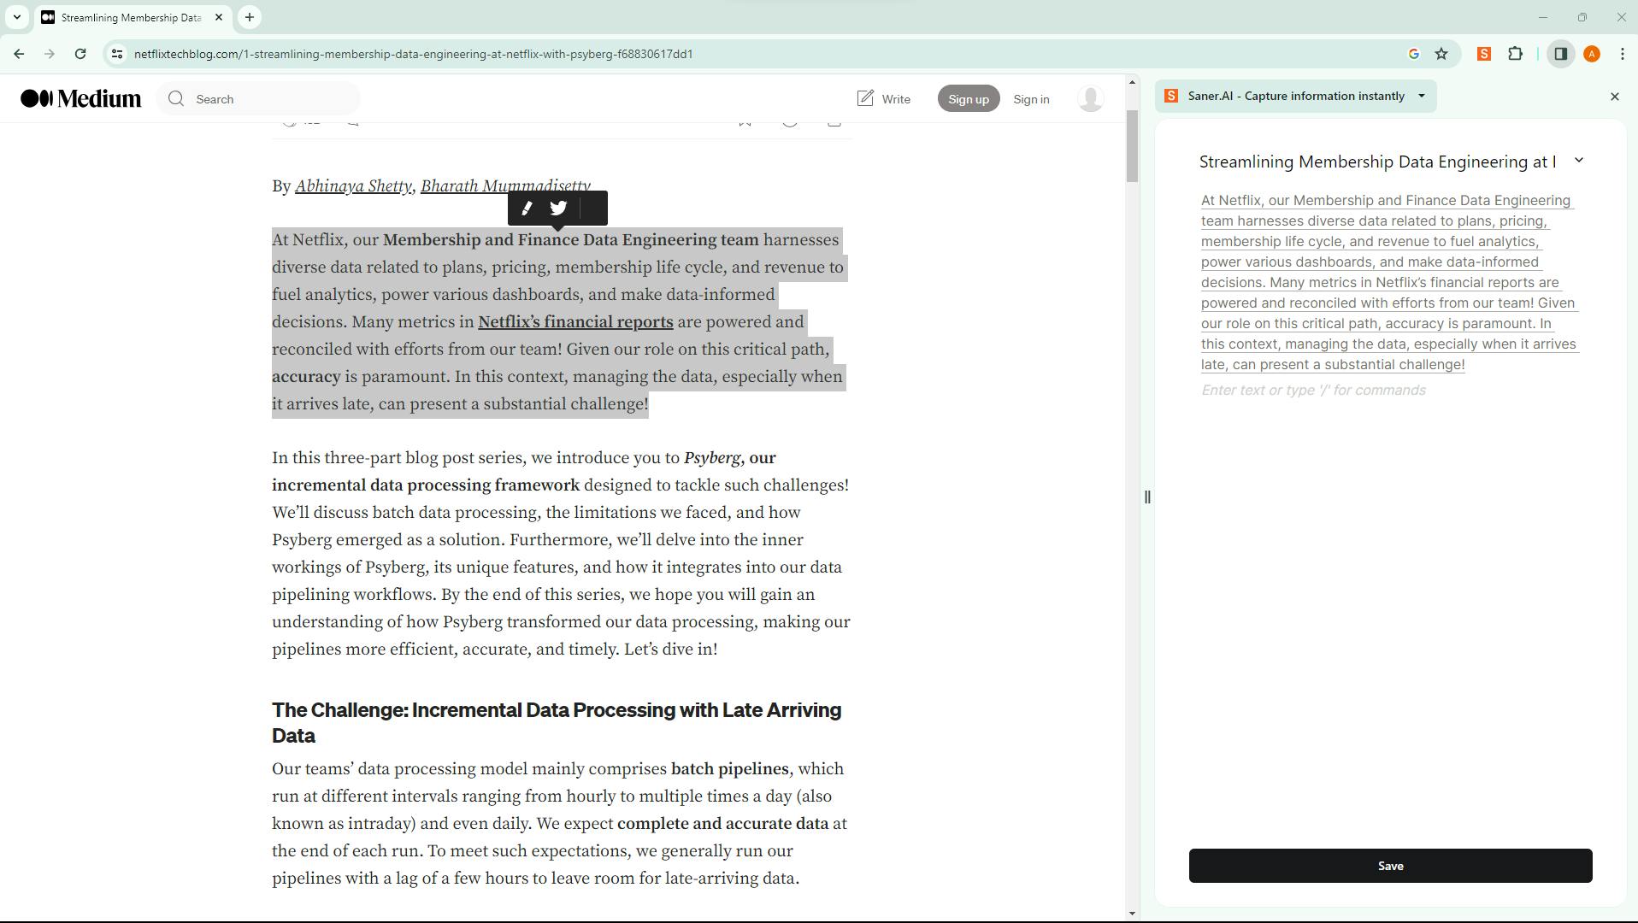Save the captured note
This screenshot has width=1638, height=923.
click(x=1390, y=866)
